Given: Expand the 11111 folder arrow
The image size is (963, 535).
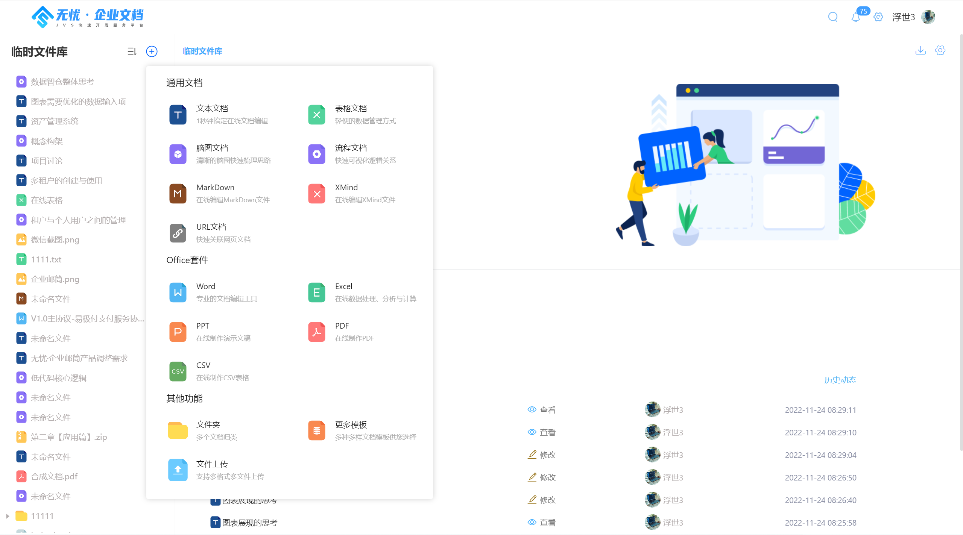Looking at the screenshot, I should tap(8, 516).
